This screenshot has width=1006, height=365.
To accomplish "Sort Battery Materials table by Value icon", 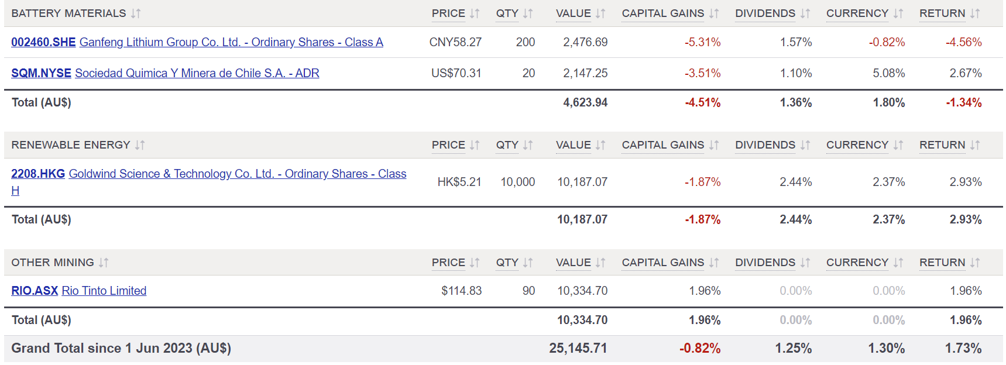I will tap(600, 13).
